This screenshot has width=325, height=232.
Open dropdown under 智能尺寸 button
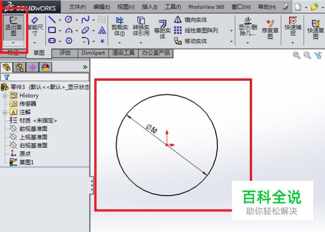(x=35, y=43)
